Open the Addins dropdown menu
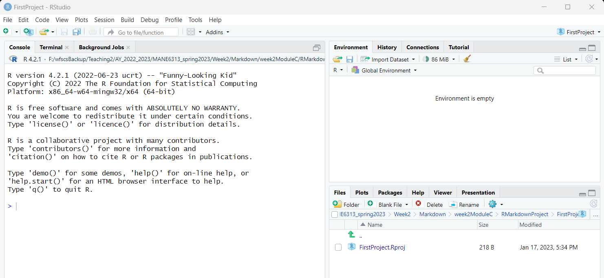The image size is (604, 278). point(217,32)
